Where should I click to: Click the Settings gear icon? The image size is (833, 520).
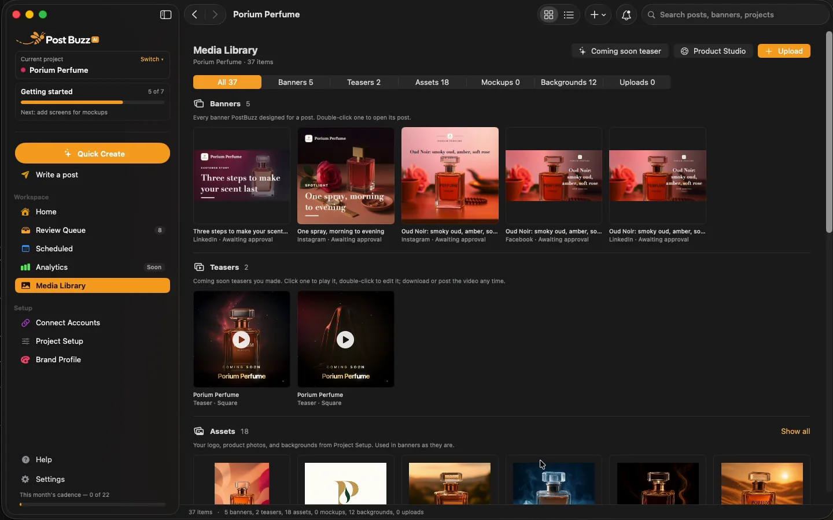click(25, 480)
